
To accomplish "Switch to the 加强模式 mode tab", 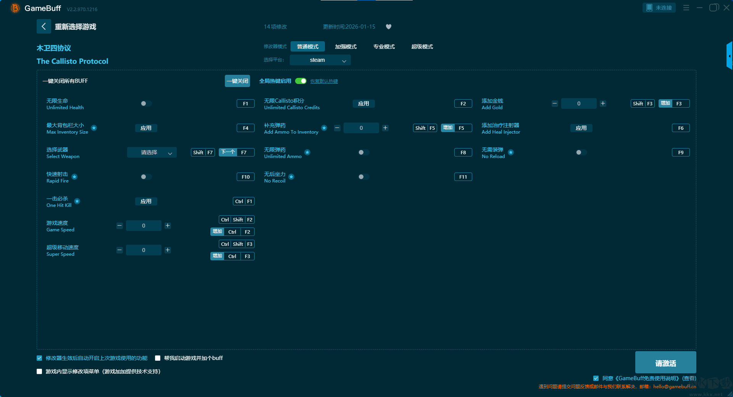I will pyautogui.click(x=346, y=47).
